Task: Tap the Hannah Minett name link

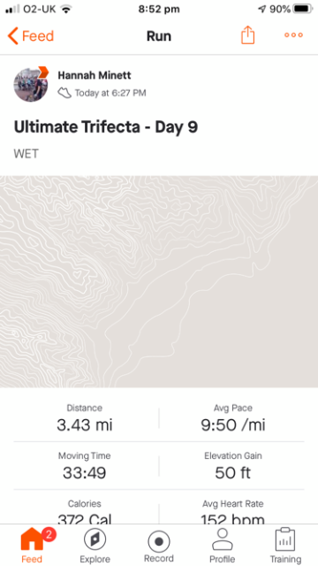Action: [x=95, y=75]
